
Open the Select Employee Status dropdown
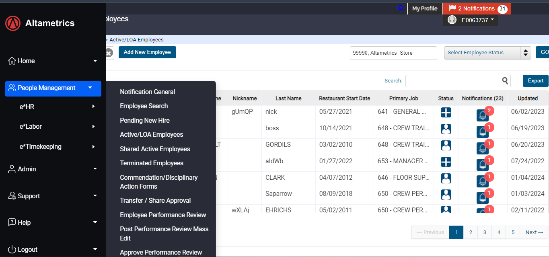[x=487, y=53]
